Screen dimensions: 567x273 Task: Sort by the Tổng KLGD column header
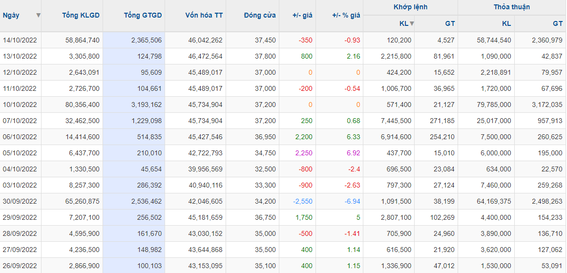point(81,15)
